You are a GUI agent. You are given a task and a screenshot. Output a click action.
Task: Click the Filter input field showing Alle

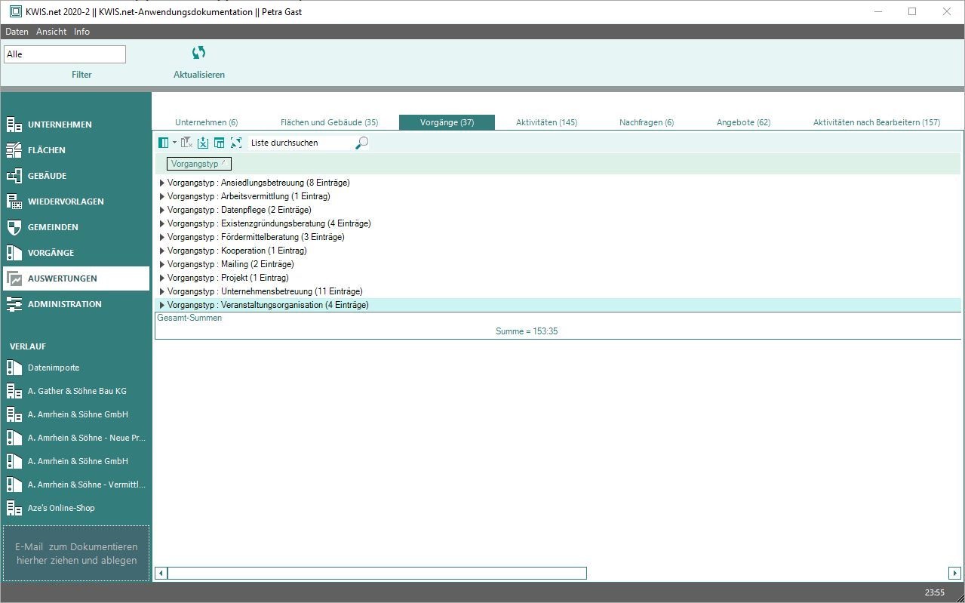[65, 54]
